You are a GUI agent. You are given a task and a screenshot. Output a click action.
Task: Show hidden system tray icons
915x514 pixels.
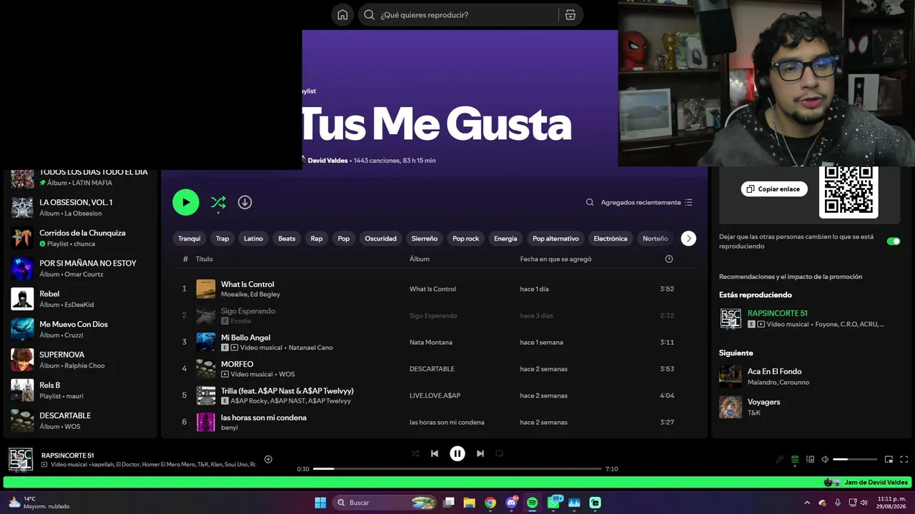807,503
